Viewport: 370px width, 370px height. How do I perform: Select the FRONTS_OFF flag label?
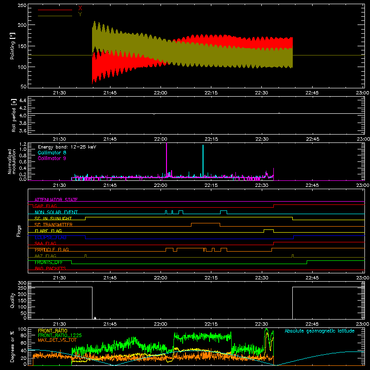(x=49, y=262)
